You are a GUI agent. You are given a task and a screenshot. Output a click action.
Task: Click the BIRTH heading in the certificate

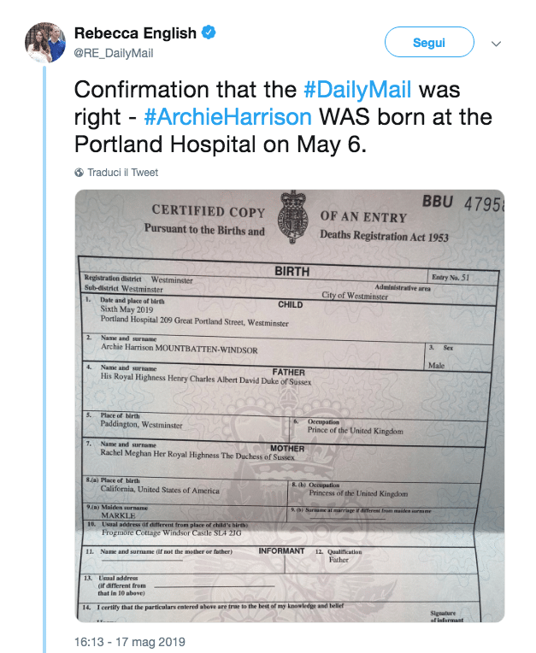click(292, 272)
